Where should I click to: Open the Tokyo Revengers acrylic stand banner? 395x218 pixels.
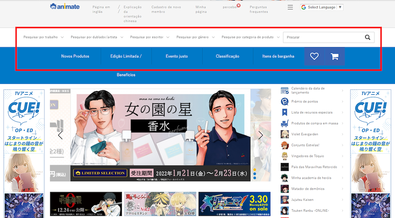click(x=160, y=204)
